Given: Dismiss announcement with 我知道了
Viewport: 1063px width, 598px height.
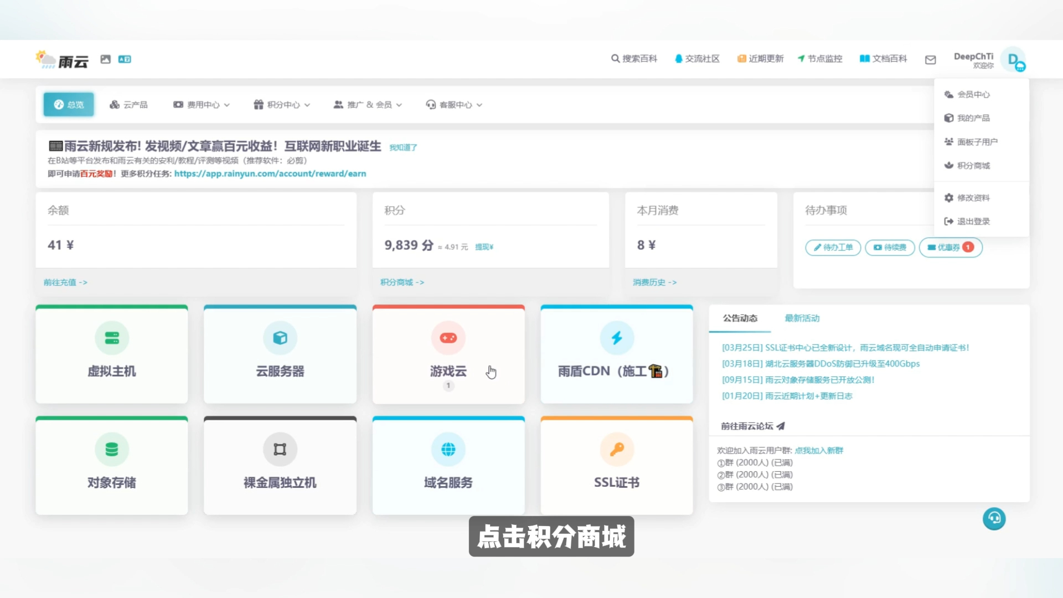Looking at the screenshot, I should pyautogui.click(x=403, y=147).
